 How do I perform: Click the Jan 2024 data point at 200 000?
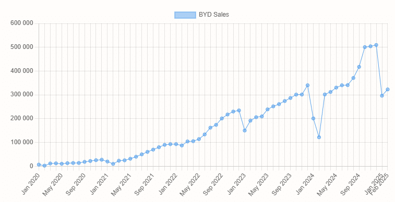click(x=314, y=118)
